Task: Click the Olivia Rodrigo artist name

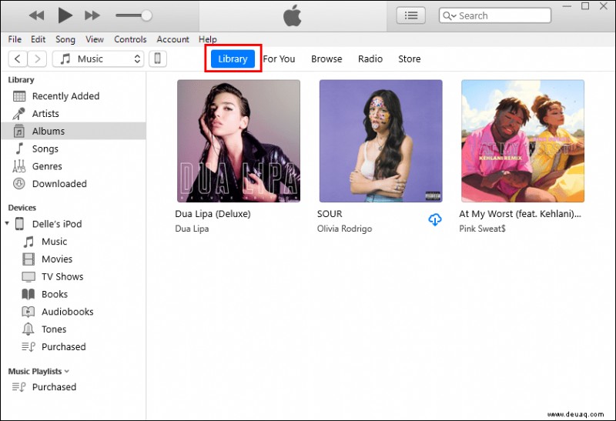Action: point(344,229)
